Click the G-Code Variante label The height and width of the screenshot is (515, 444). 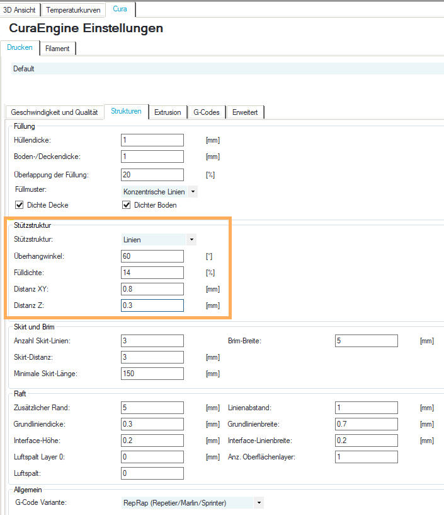pos(41,502)
